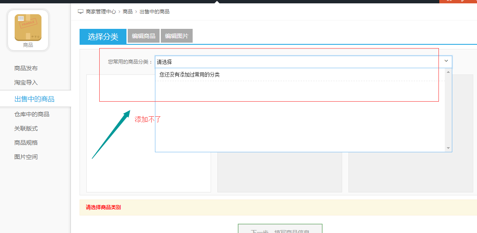Open the 请选择 category combo box
Screen dimensions: 477x233
(303, 62)
